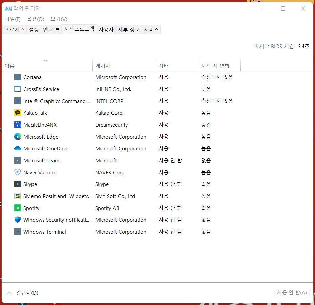Screen dimensions: 315x305
Task: Click the Windows Security shield icon
Action: click(18, 220)
